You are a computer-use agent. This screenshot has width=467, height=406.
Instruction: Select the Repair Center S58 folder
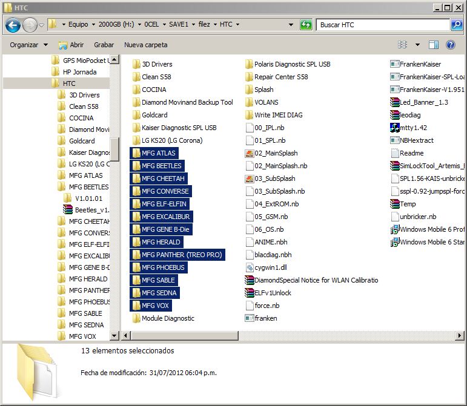click(x=276, y=77)
